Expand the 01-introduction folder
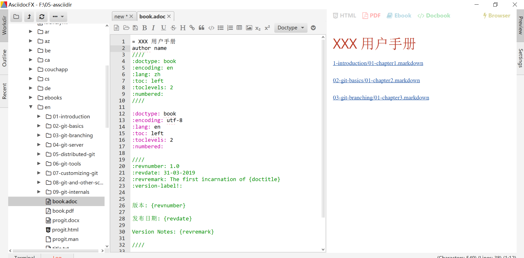 pyautogui.click(x=39, y=116)
